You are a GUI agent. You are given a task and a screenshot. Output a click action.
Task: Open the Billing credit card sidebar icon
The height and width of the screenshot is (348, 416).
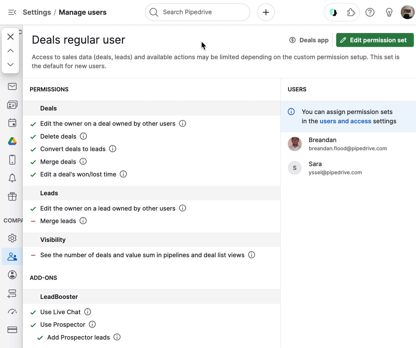(12, 330)
